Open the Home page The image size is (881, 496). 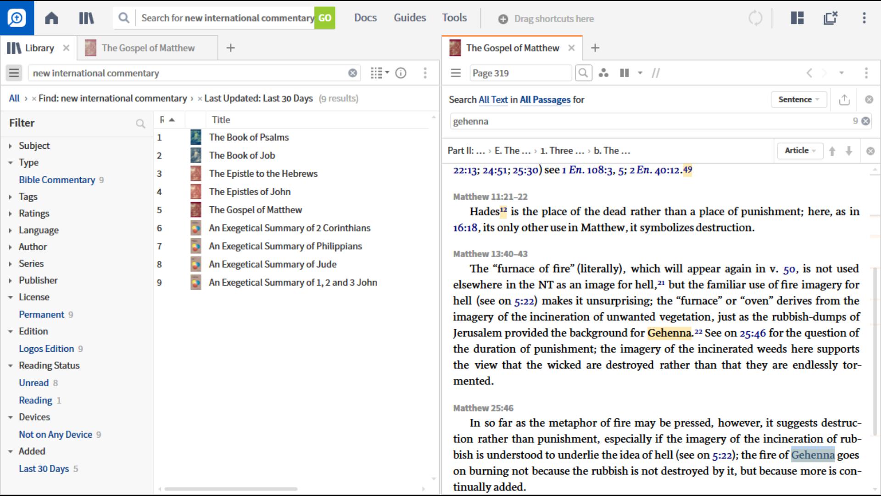[x=51, y=18]
